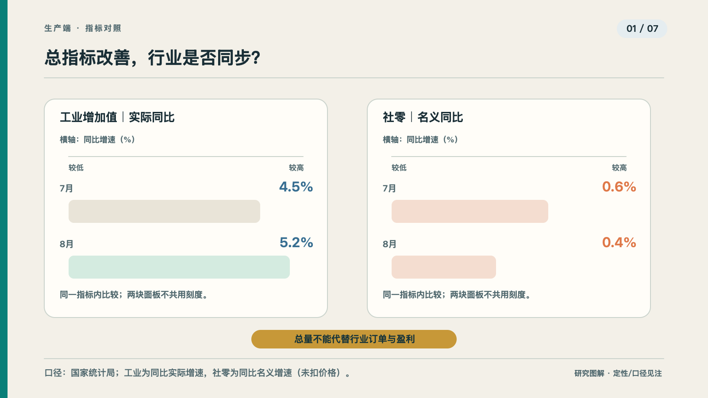This screenshot has height=398, width=708.
Task: Click 较低 label in 社零 card
Action: pyautogui.click(x=399, y=168)
